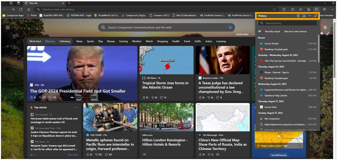
Task: Open the Tropical Storm Jose map thumbnail
Action: (166, 60)
